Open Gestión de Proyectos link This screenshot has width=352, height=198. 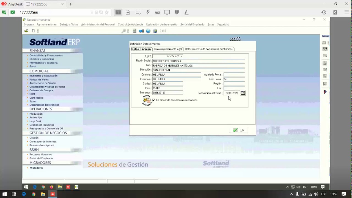click(42, 125)
